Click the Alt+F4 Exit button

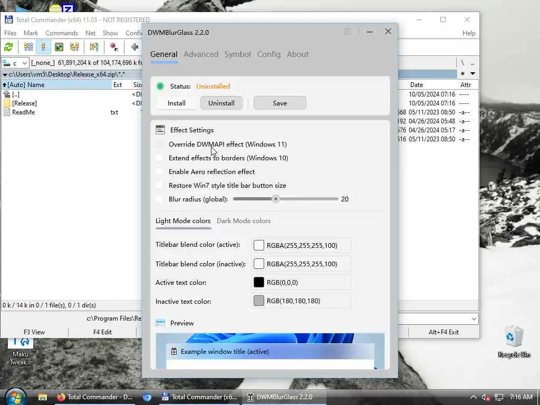click(x=443, y=332)
